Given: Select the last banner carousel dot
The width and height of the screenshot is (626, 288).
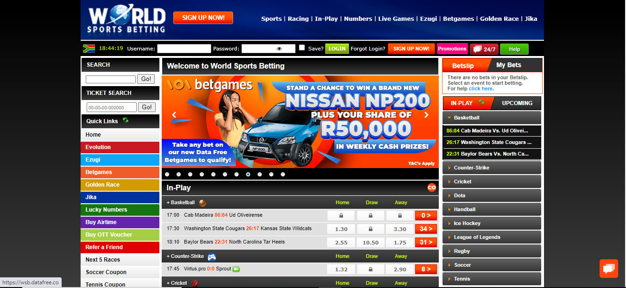Looking at the screenshot, I should pos(283,175).
